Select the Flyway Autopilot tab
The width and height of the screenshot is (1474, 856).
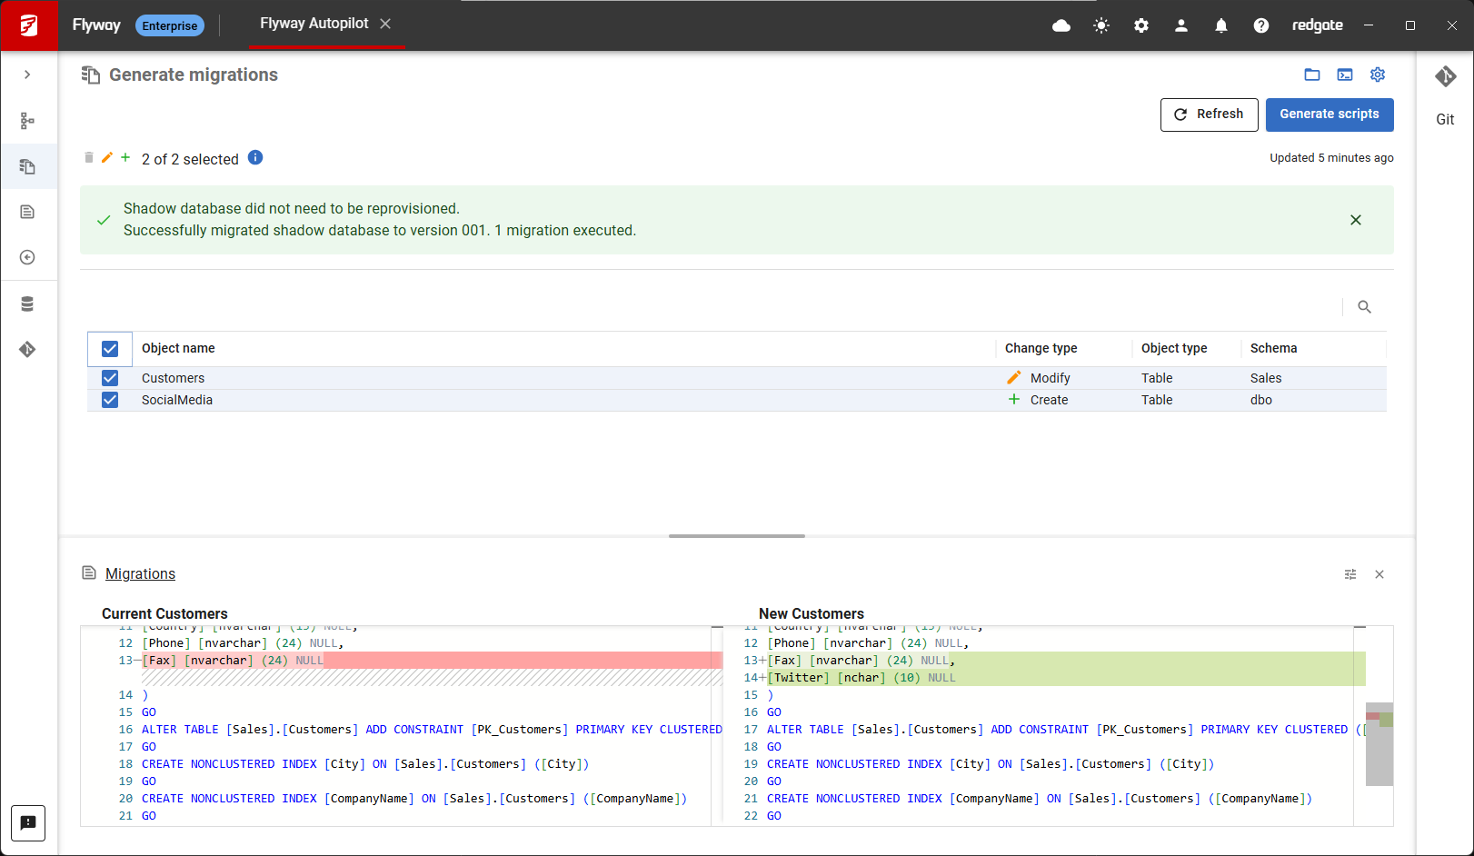[x=314, y=24]
